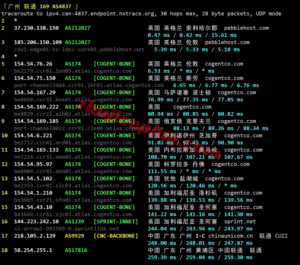This screenshot has width=300, height=265.
Task: Click hostname be5214.ccr31.oma02.atlas.cogentco.com
Action: pos(73,157)
